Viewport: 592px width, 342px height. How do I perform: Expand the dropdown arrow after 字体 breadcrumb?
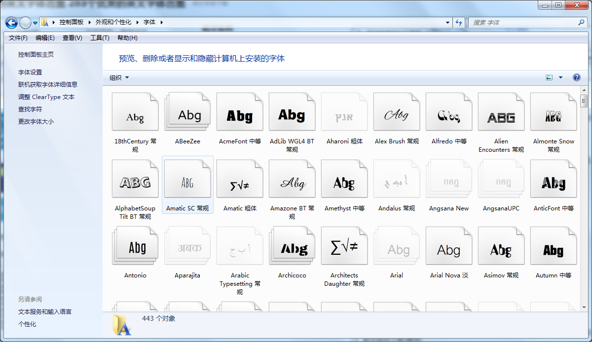(161, 23)
